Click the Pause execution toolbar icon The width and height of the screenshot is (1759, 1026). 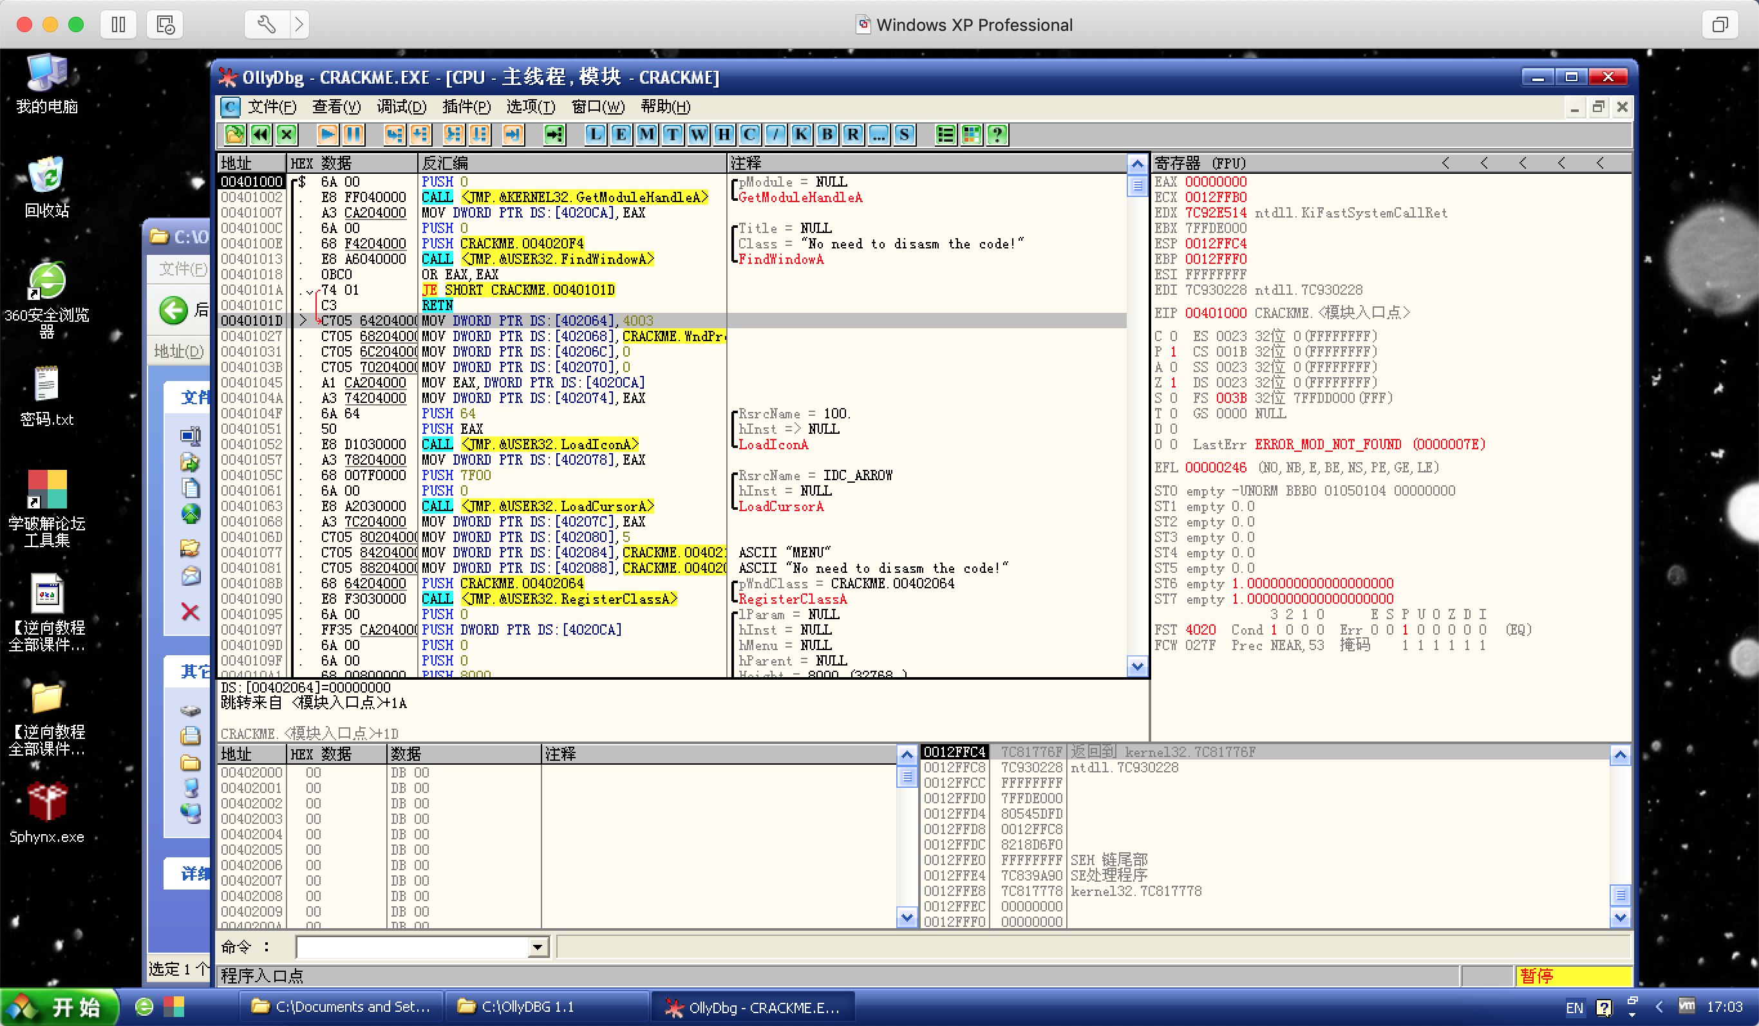click(353, 134)
